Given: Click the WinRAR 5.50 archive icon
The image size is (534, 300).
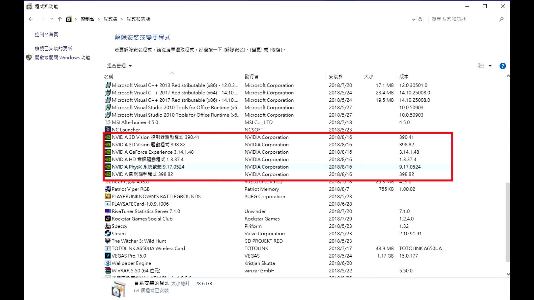Looking at the screenshot, I should 108,270.
